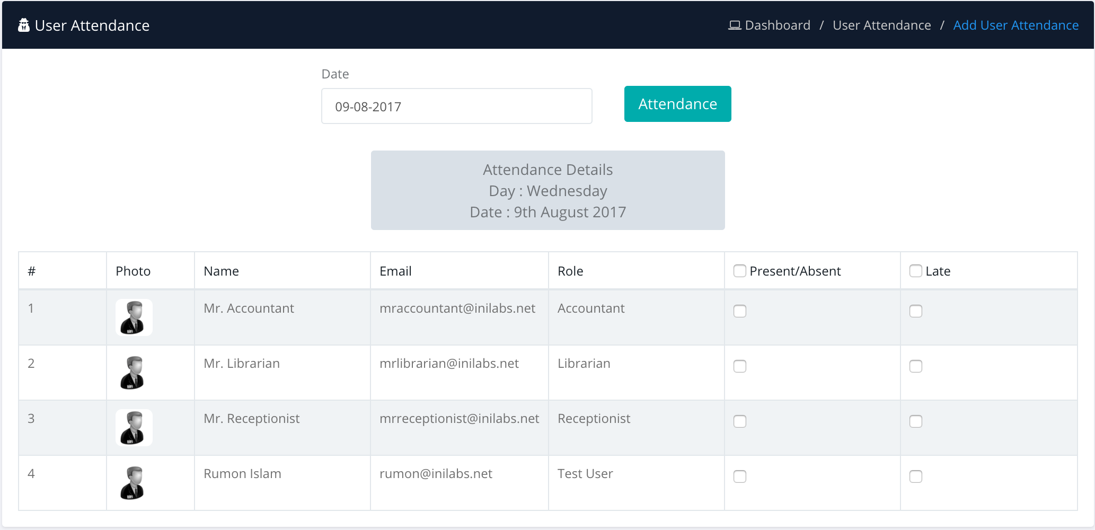Image resolution: width=1095 pixels, height=530 pixels.
Task: Mark Mr. Accountant as present
Action: tap(740, 311)
